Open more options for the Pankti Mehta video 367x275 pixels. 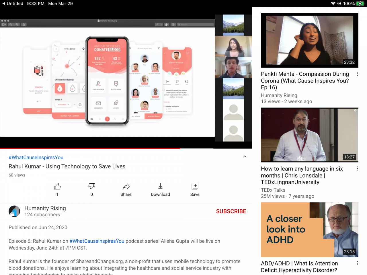point(358,74)
